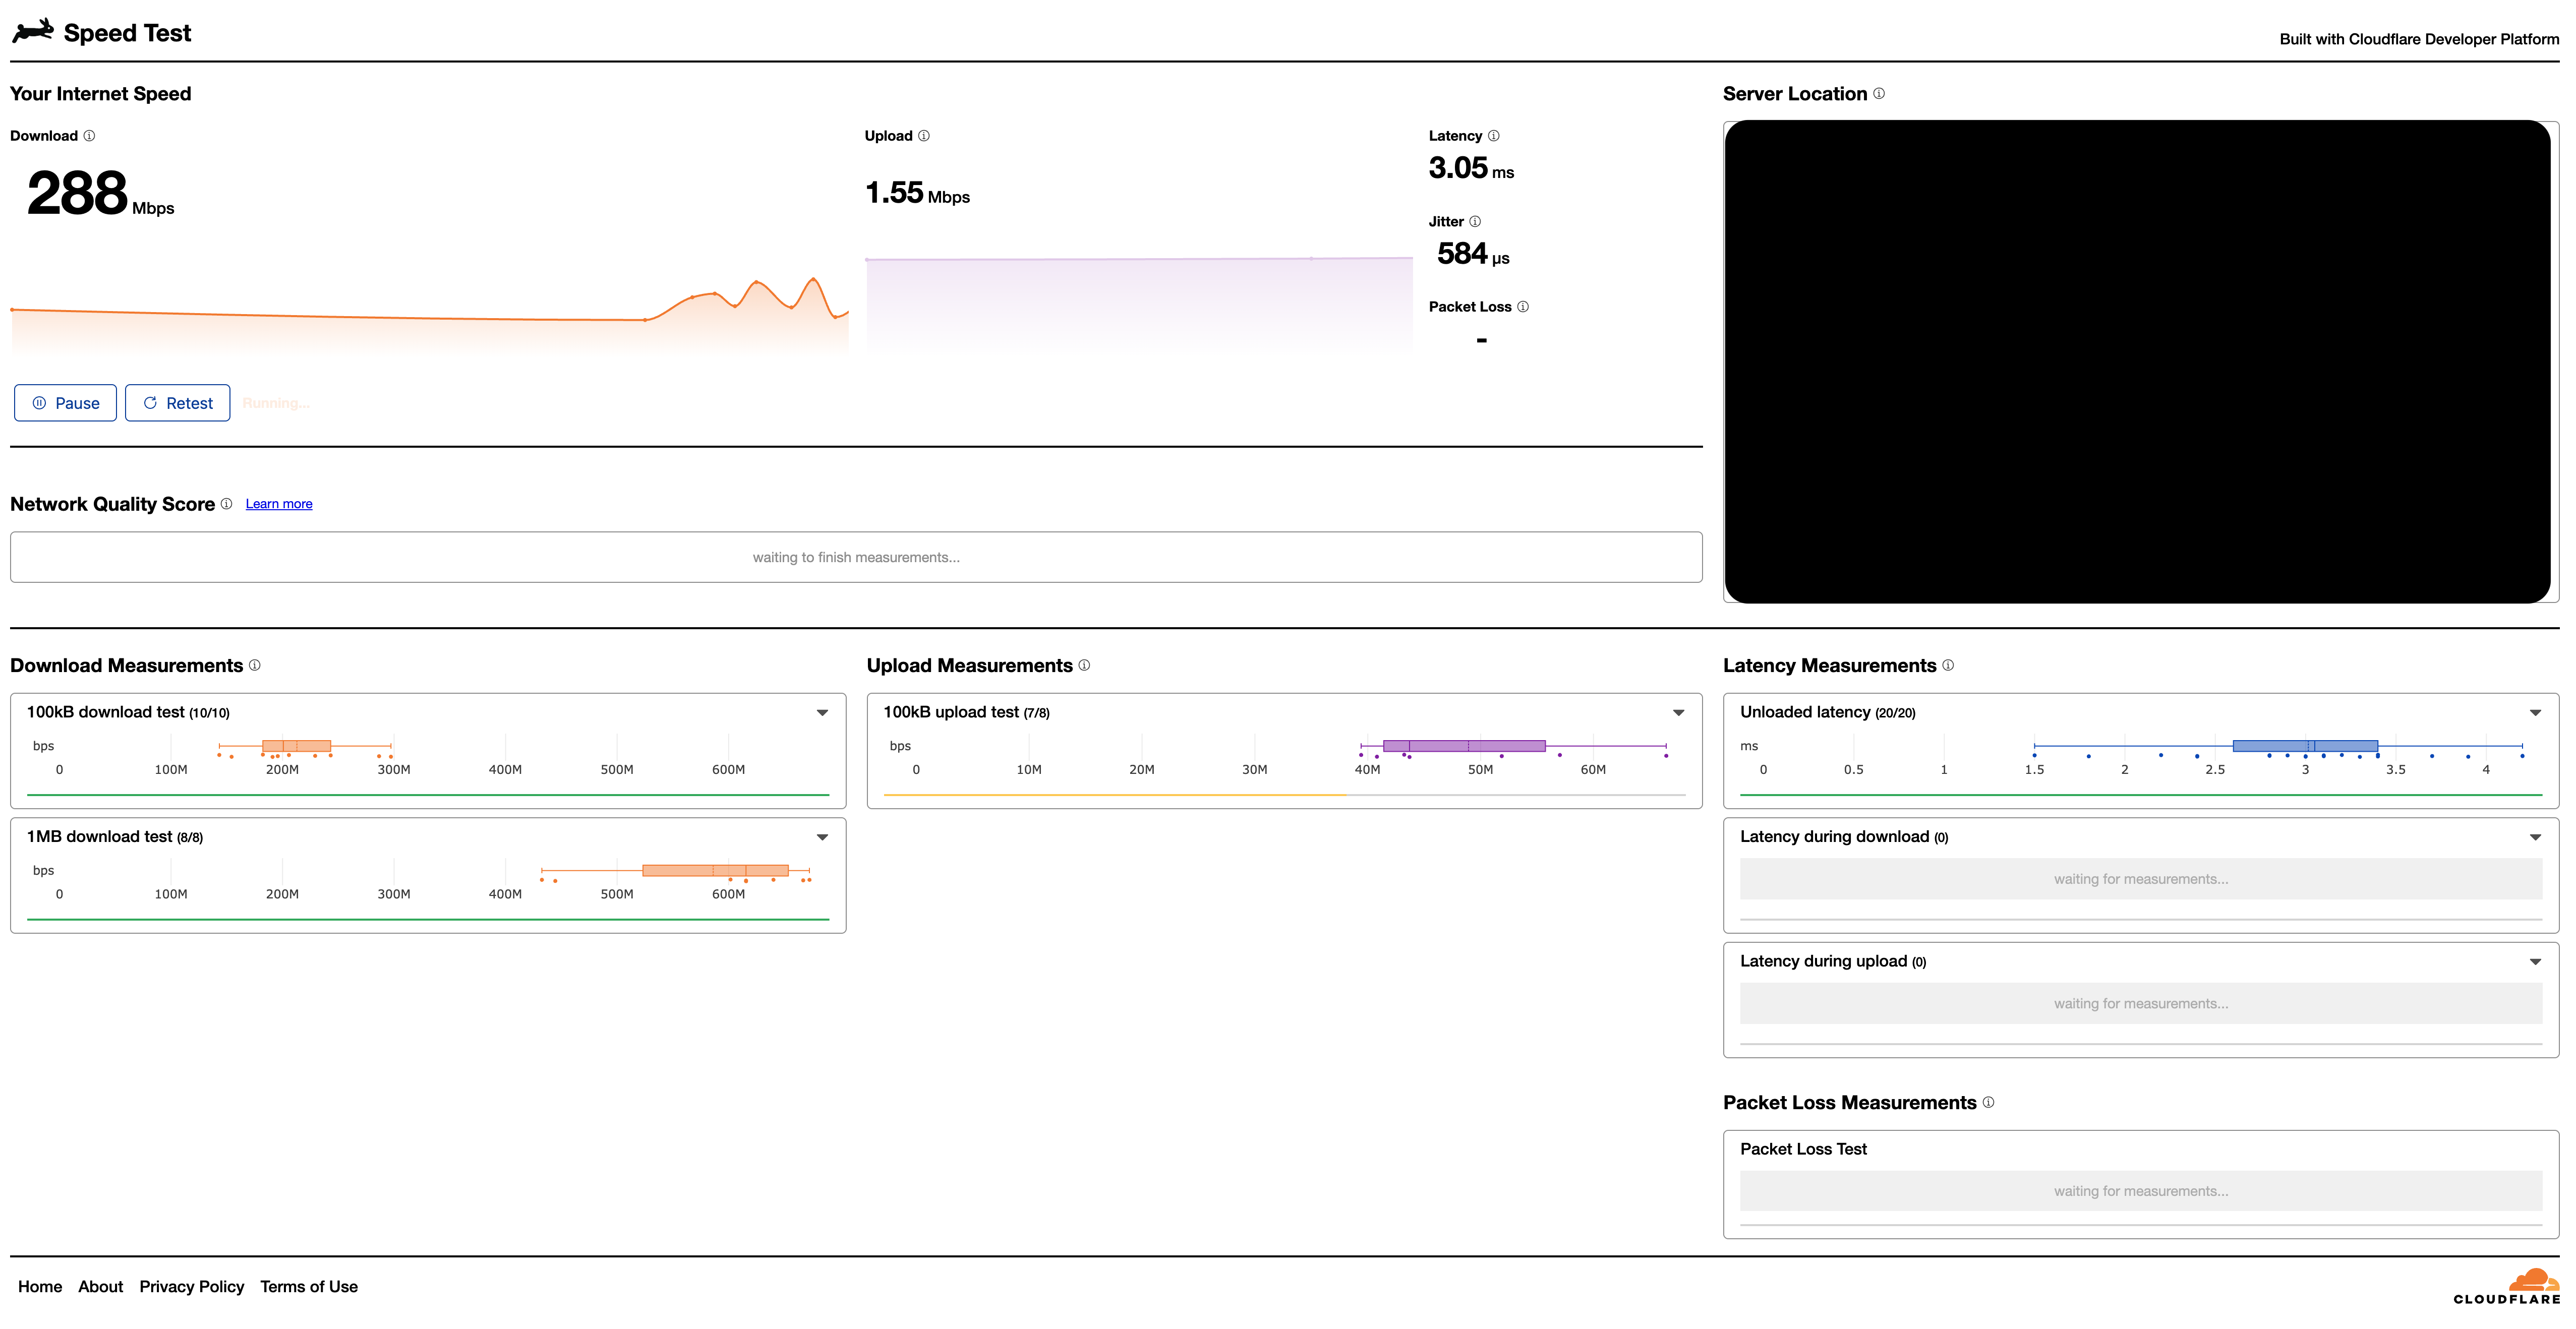The height and width of the screenshot is (1329, 2576).
Task: Open the Packet Loss Measurements info icon
Action: pos(1988,1102)
